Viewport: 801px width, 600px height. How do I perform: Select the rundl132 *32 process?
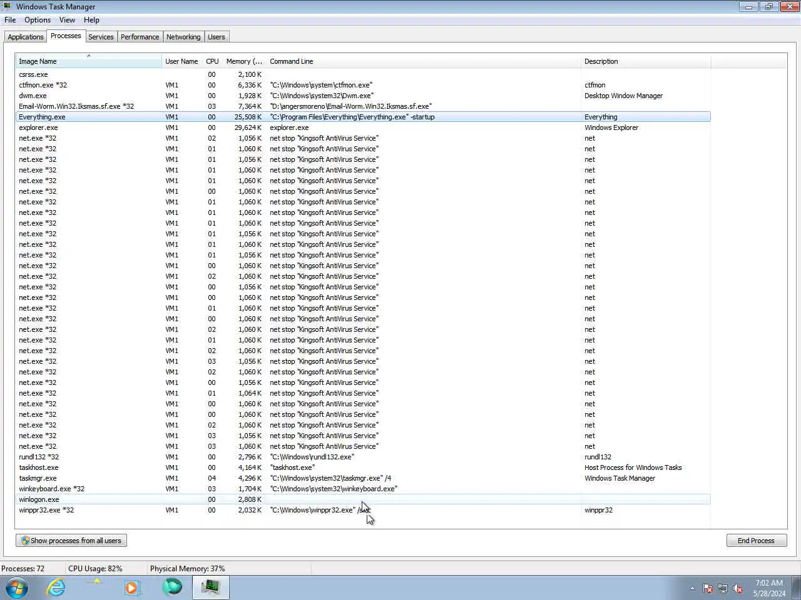coord(363,457)
